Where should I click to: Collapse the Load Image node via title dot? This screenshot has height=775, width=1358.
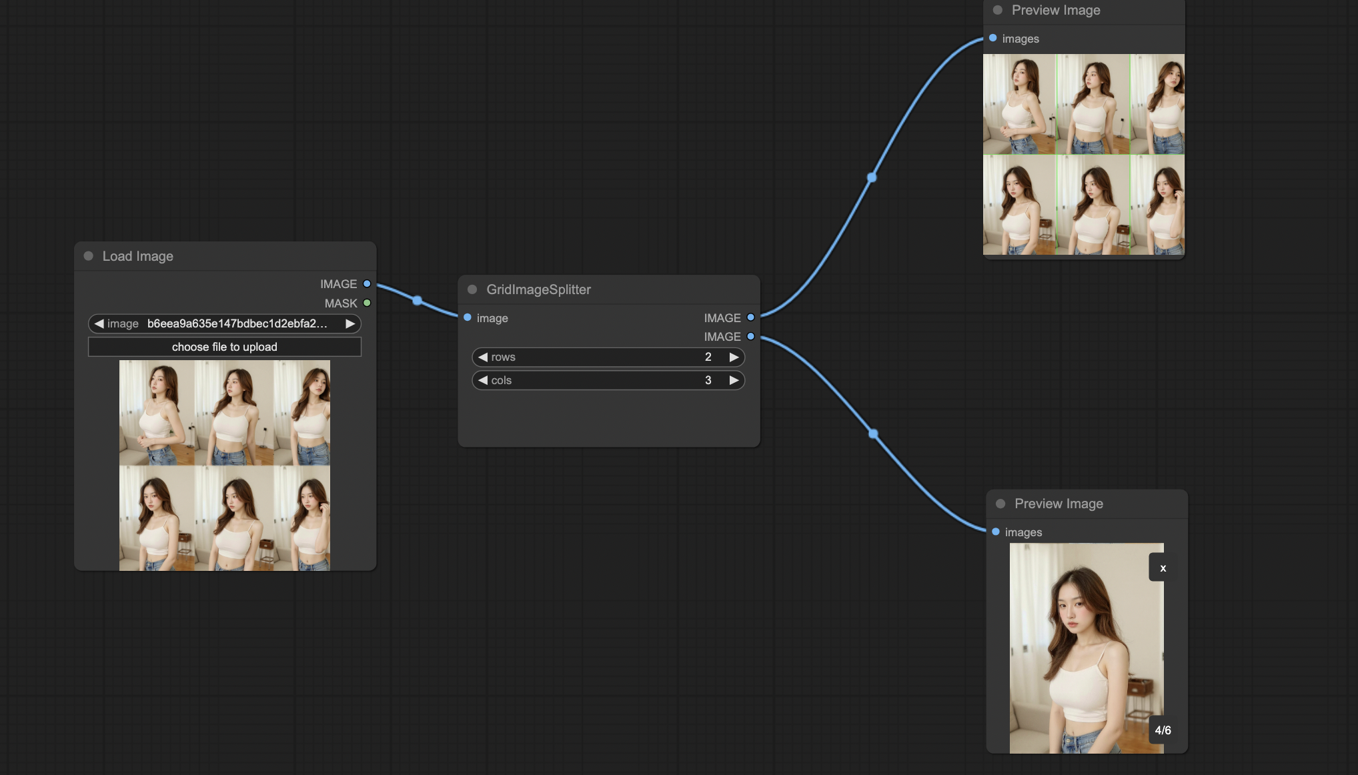[89, 256]
